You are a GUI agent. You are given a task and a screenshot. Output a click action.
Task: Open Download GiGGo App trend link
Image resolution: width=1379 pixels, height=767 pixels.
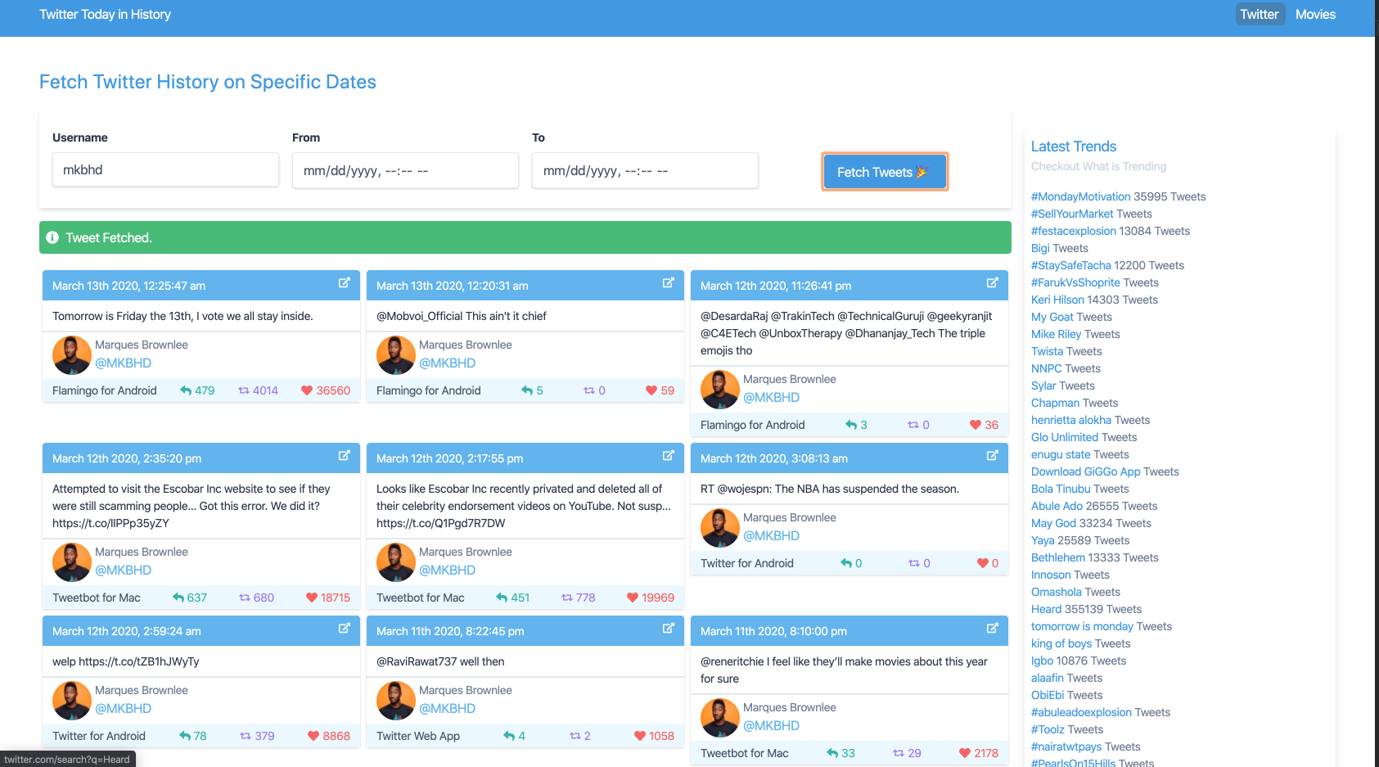click(1085, 471)
